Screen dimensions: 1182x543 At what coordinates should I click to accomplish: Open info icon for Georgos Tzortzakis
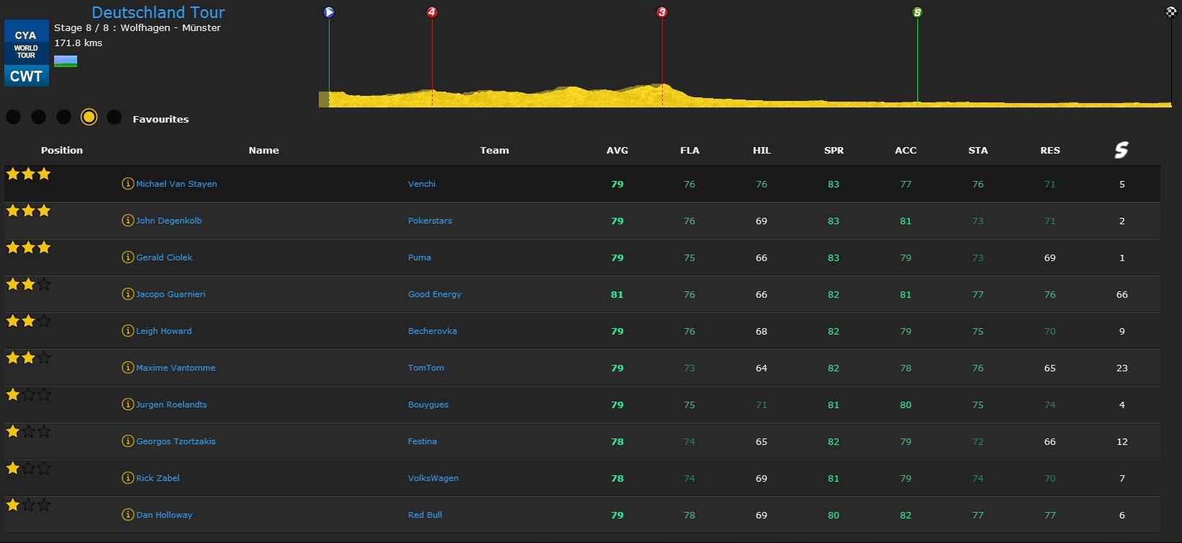click(128, 441)
